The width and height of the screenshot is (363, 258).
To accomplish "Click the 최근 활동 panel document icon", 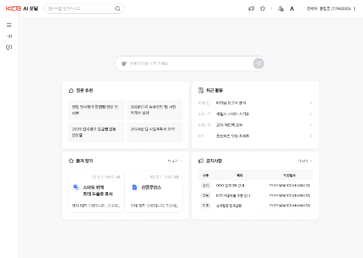I will (201, 90).
